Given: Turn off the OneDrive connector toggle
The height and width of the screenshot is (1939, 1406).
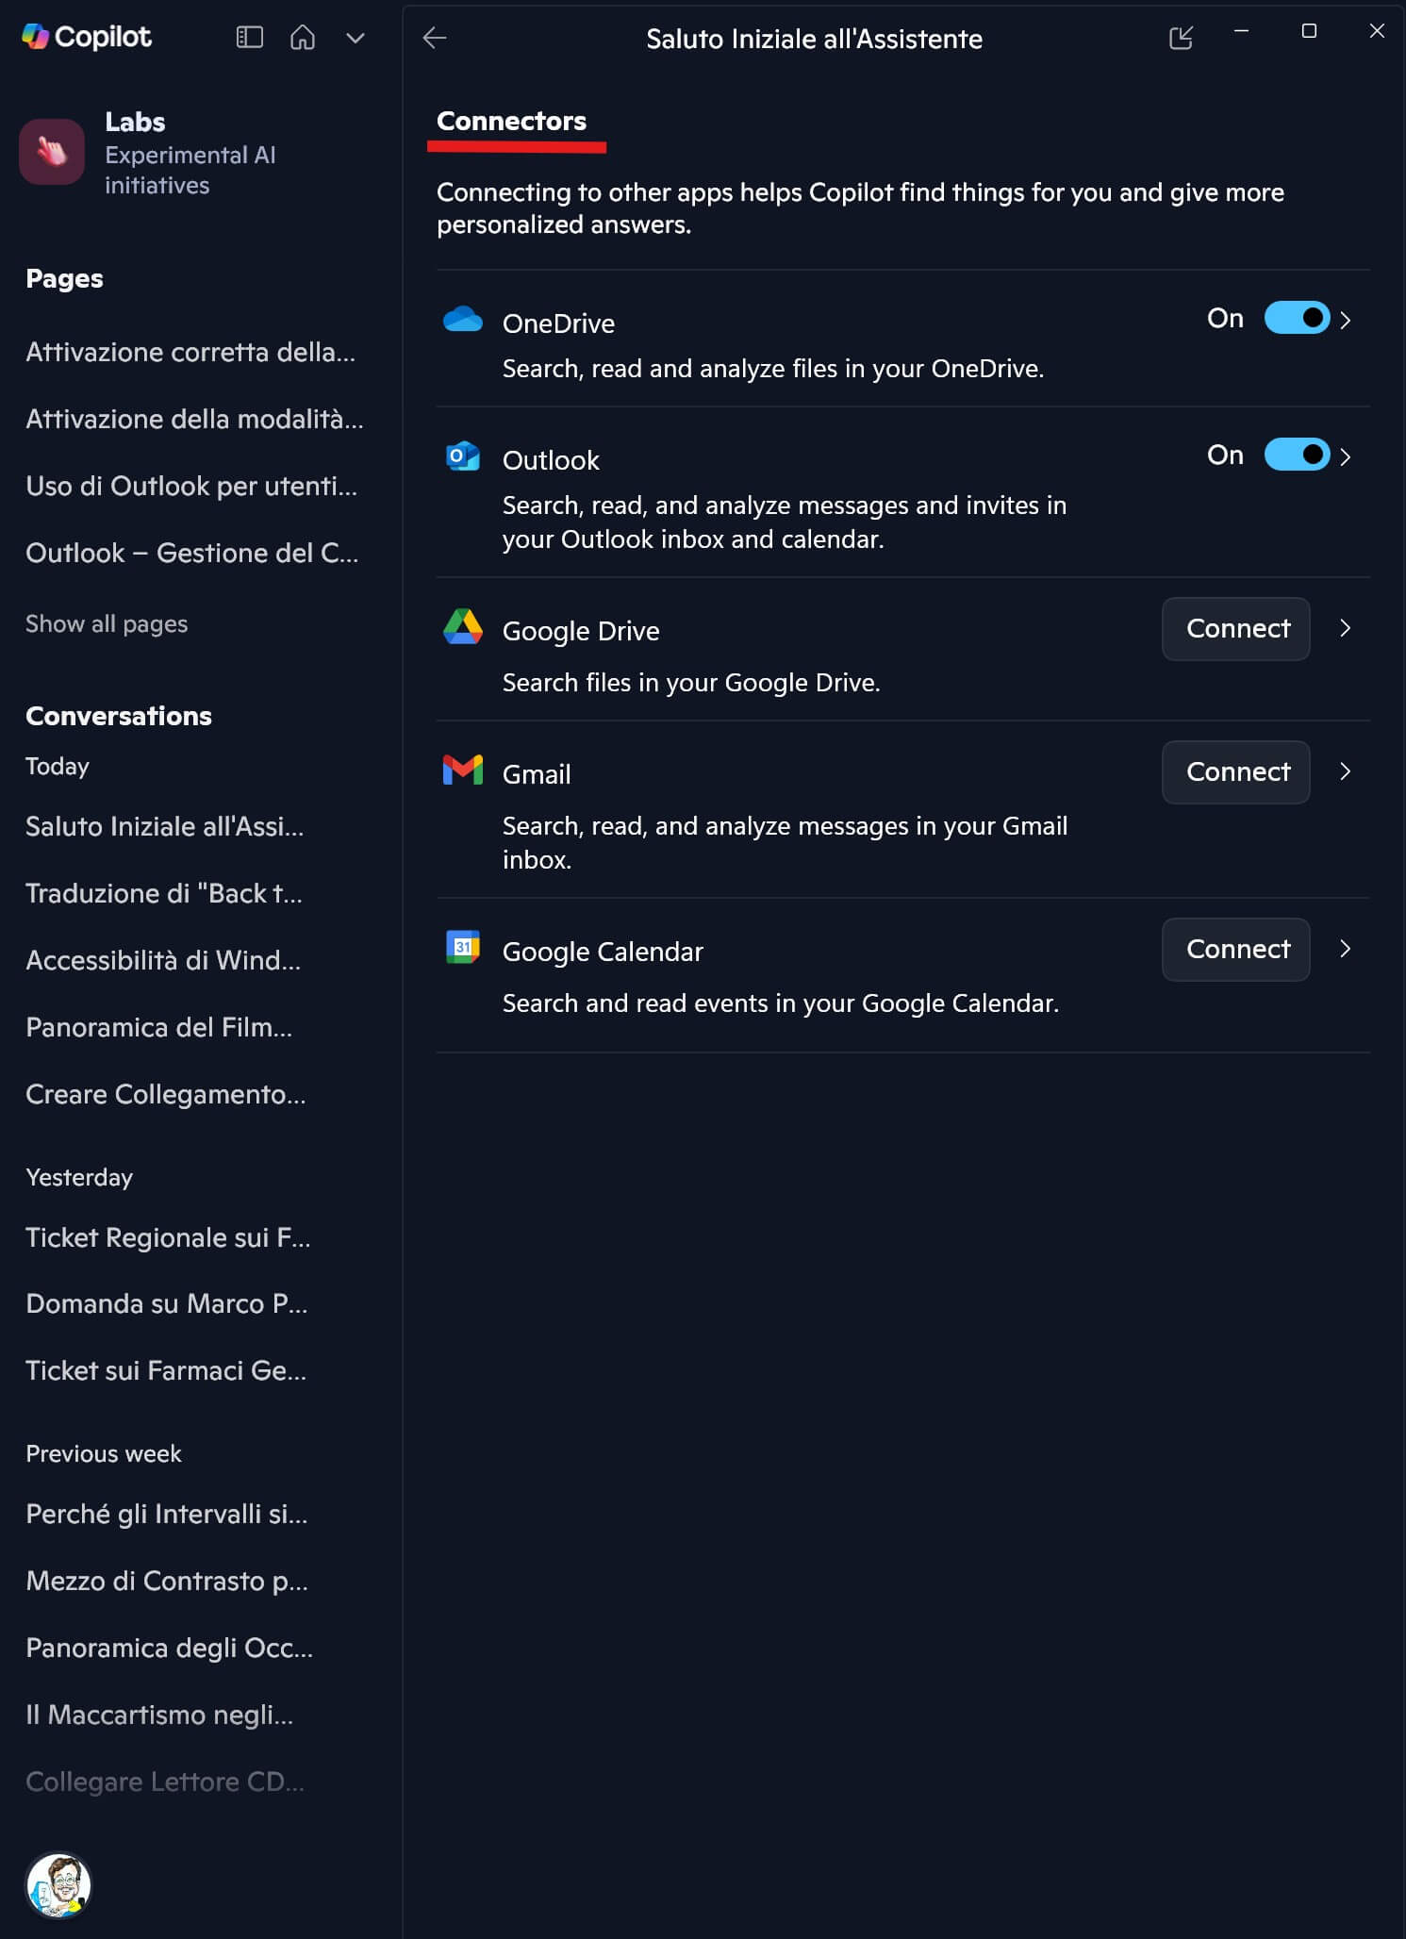Looking at the screenshot, I should click(x=1297, y=319).
